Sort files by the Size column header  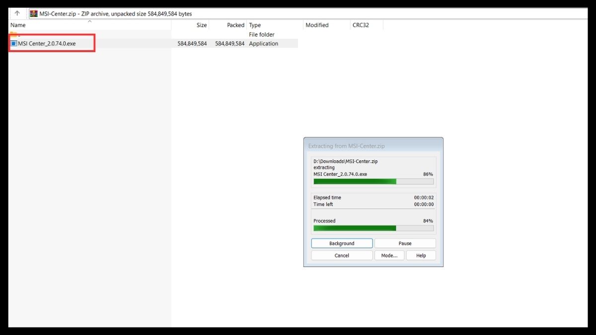click(x=190, y=25)
